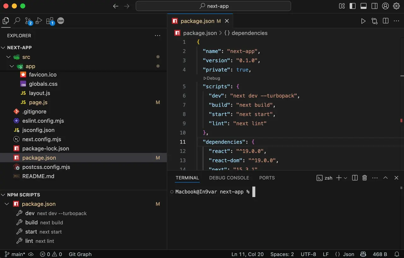Image resolution: width=404 pixels, height=258 pixels.
Task: Select the build npm script
Action: (83, 222)
